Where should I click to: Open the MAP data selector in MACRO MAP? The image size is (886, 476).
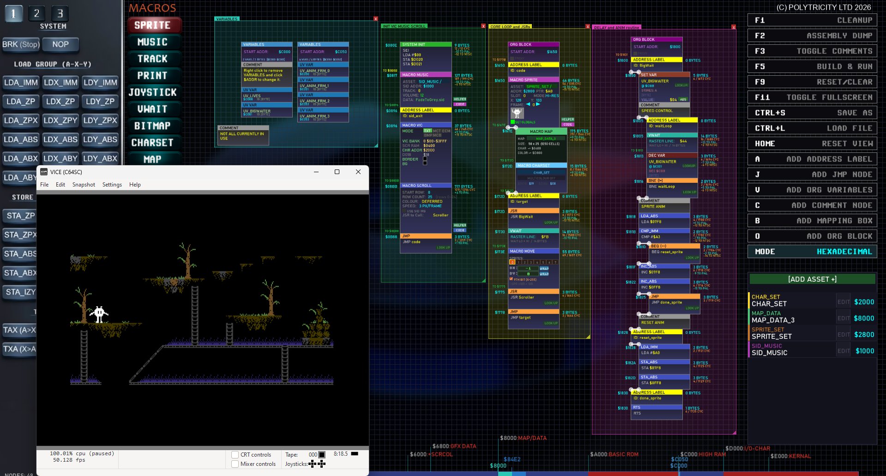click(546, 139)
